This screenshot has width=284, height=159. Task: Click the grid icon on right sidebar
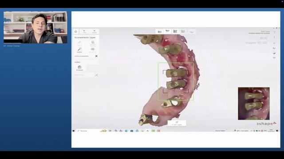tap(274, 58)
